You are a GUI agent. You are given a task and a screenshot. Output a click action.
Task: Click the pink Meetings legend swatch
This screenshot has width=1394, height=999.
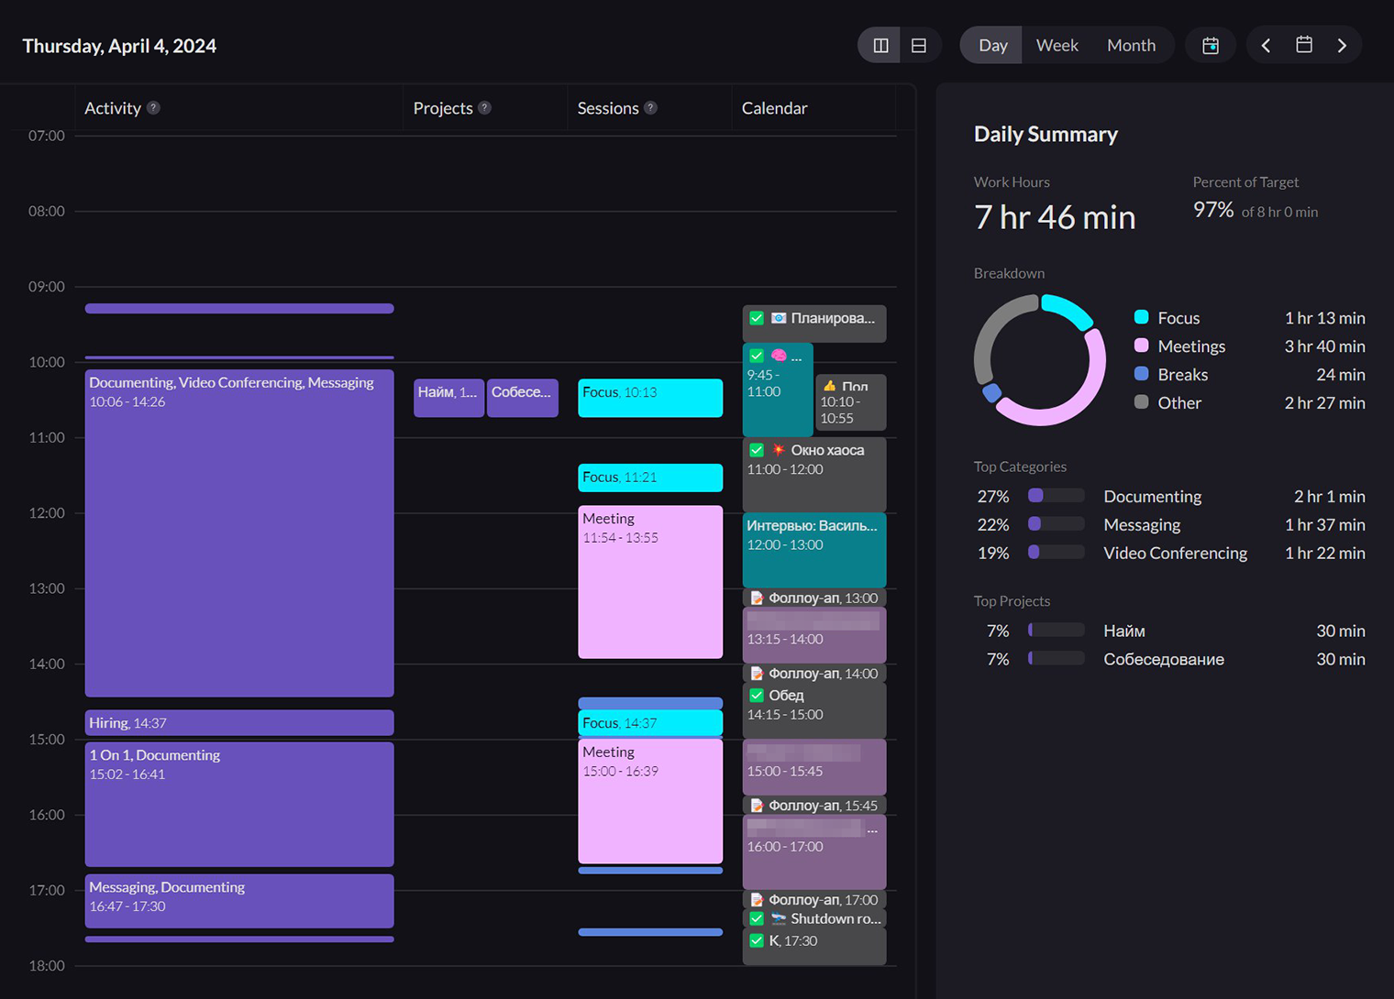(1141, 346)
